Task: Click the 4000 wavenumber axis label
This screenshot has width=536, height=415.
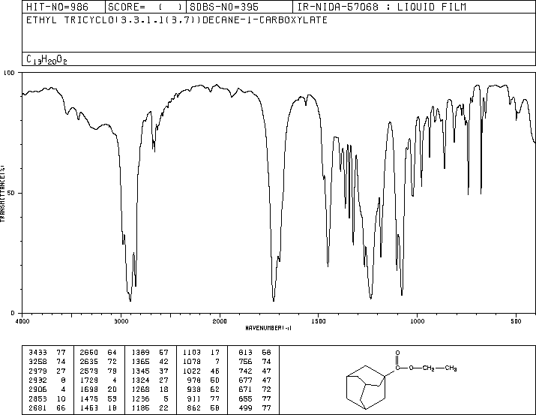Action: (x=22, y=321)
